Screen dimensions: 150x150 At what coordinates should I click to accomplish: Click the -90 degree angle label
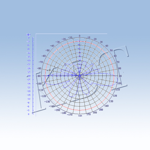[39, 76]
